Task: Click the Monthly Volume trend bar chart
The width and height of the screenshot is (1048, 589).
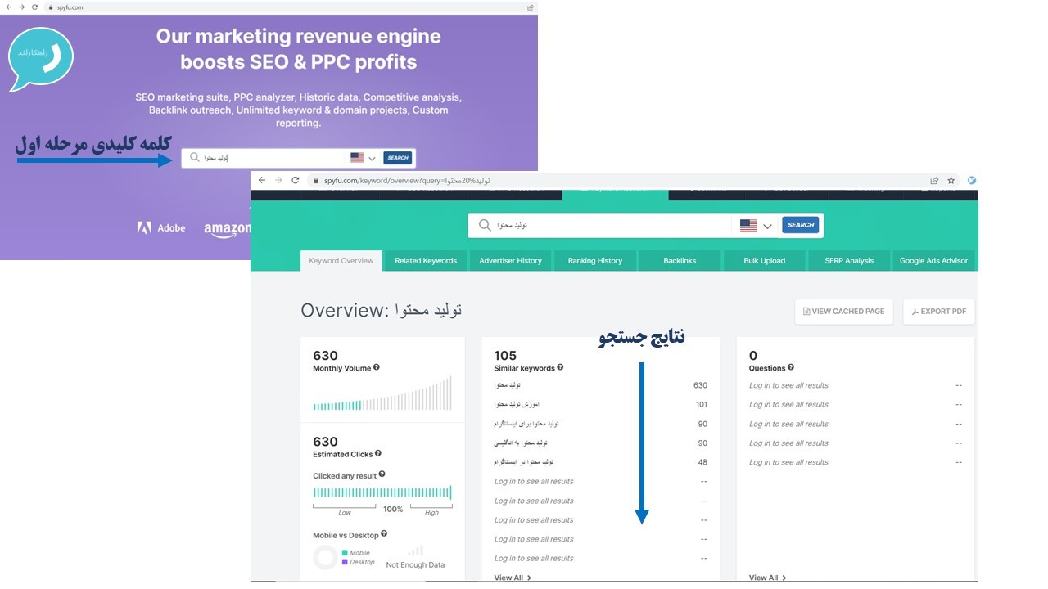Action: pos(382,393)
